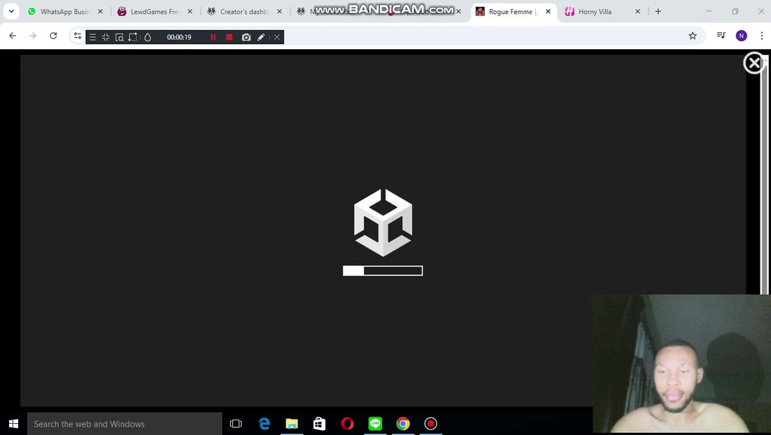The image size is (771, 435).
Task: Close the Horny Villa tab
Action: click(x=638, y=11)
